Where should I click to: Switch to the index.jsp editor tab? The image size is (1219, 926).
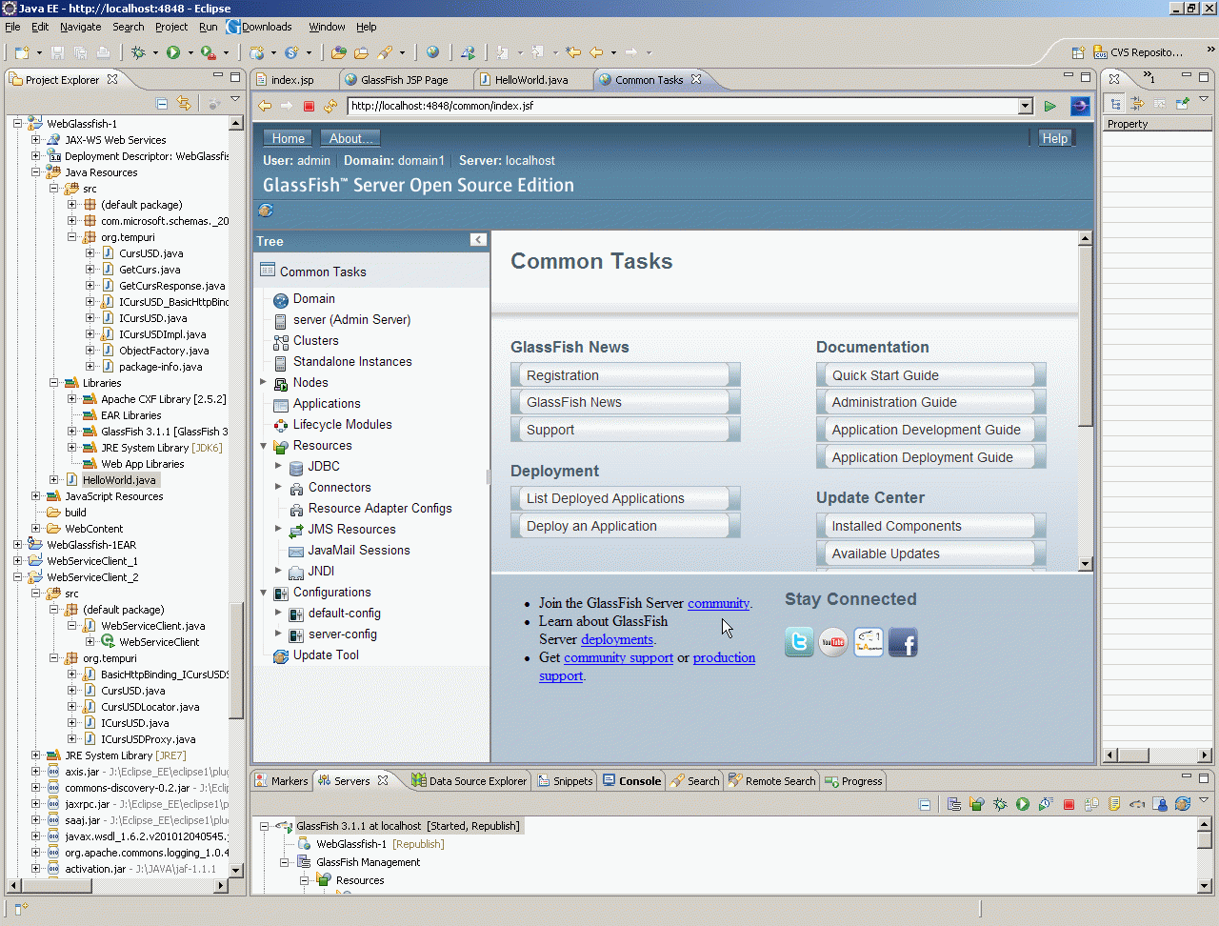tap(292, 80)
